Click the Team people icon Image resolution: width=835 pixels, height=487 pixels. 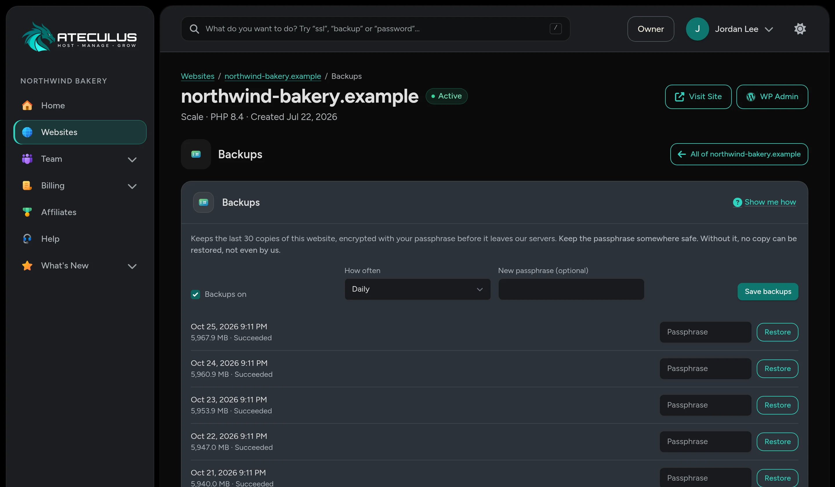[x=27, y=159]
